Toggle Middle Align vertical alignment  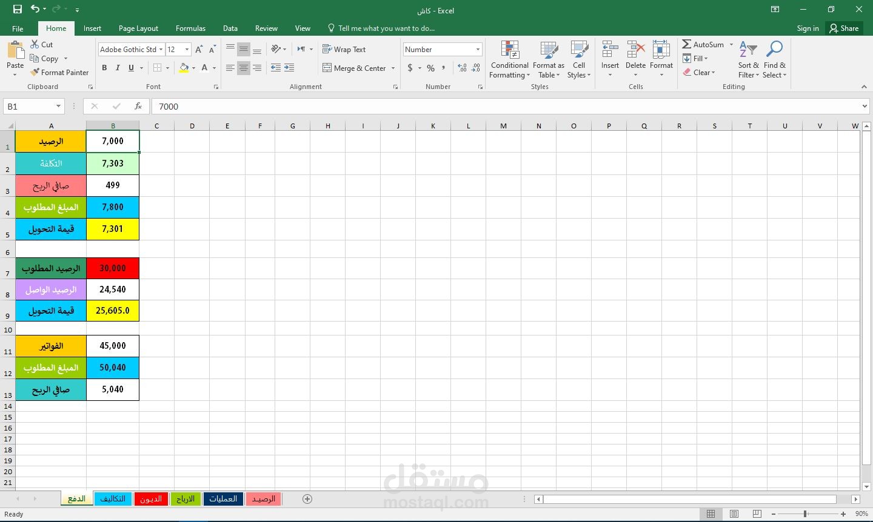243,50
